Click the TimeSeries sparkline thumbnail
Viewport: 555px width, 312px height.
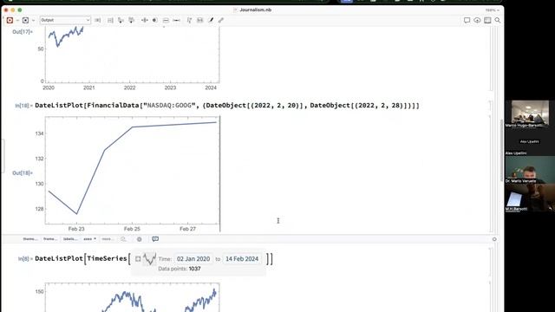click(x=149, y=259)
